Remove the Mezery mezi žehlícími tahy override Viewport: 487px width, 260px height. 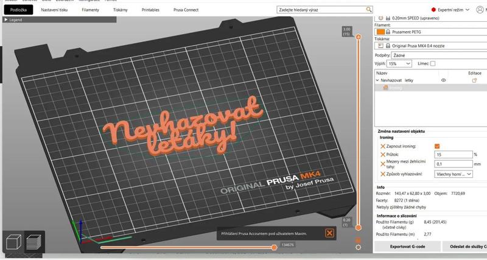click(383, 164)
